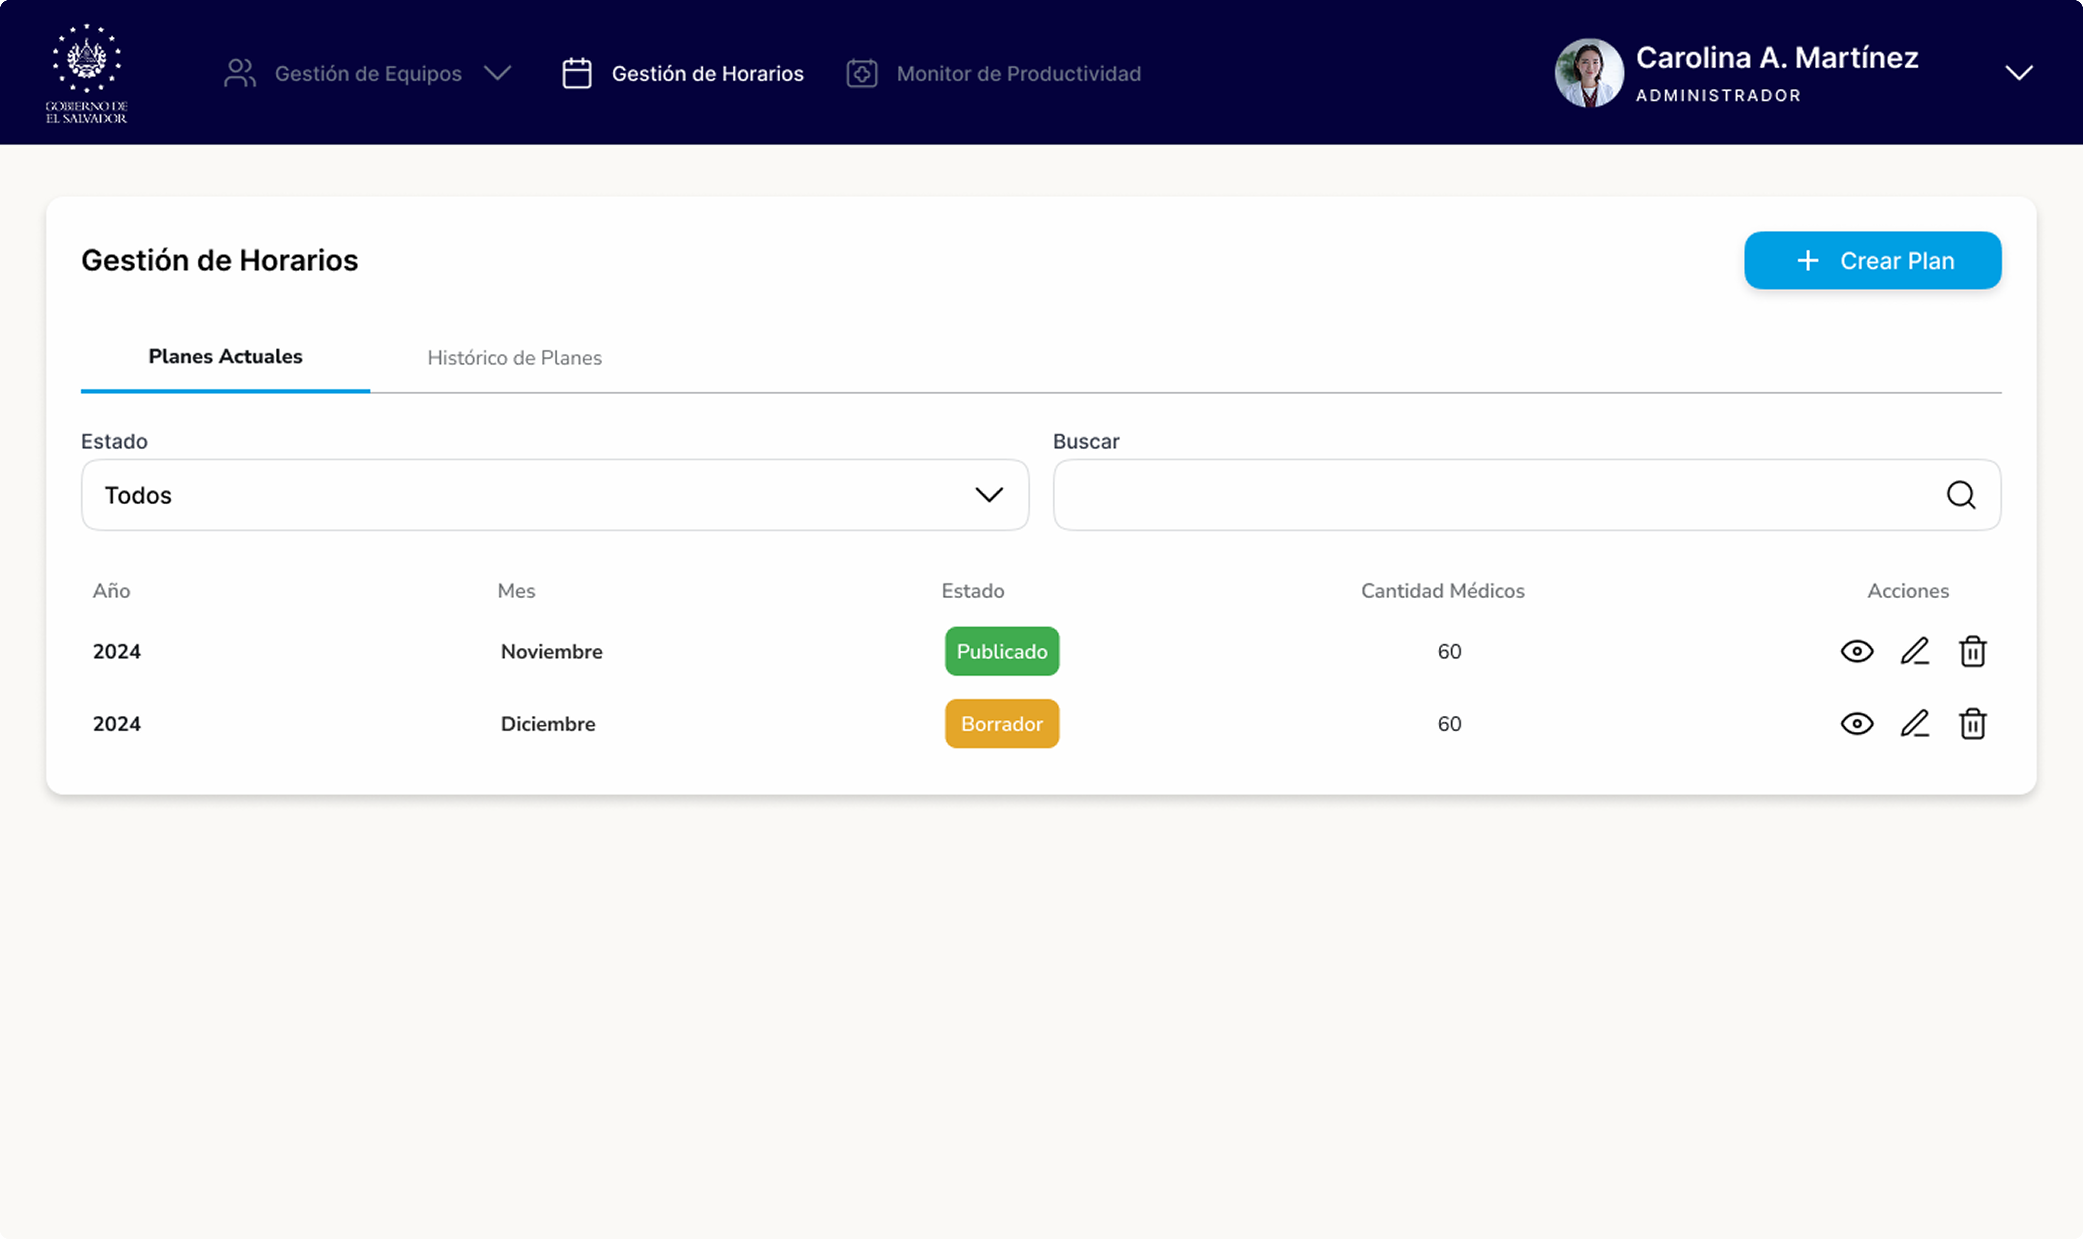View details of the Noviembre plan
Viewport: 2083px width, 1239px height.
coord(1857,651)
